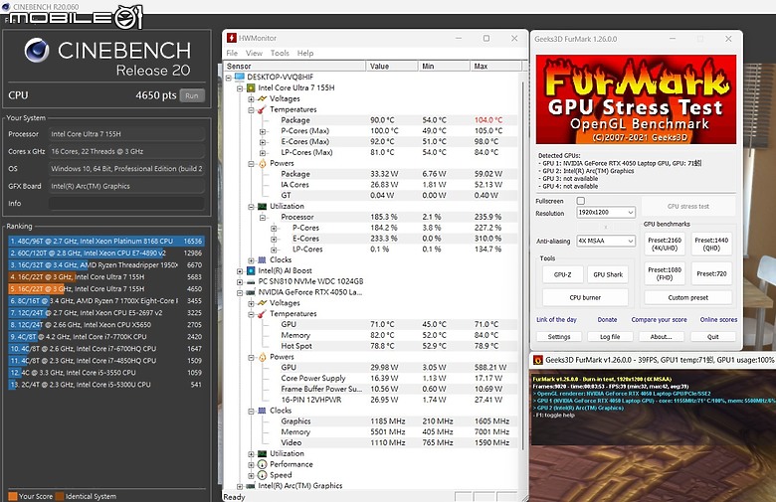Open the Help menu in HWMonitor
Viewport: 776px width, 502px height.
[305, 53]
